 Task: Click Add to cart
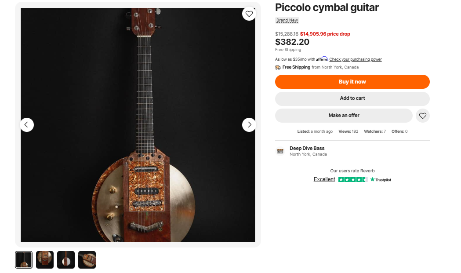tap(352, 98)
